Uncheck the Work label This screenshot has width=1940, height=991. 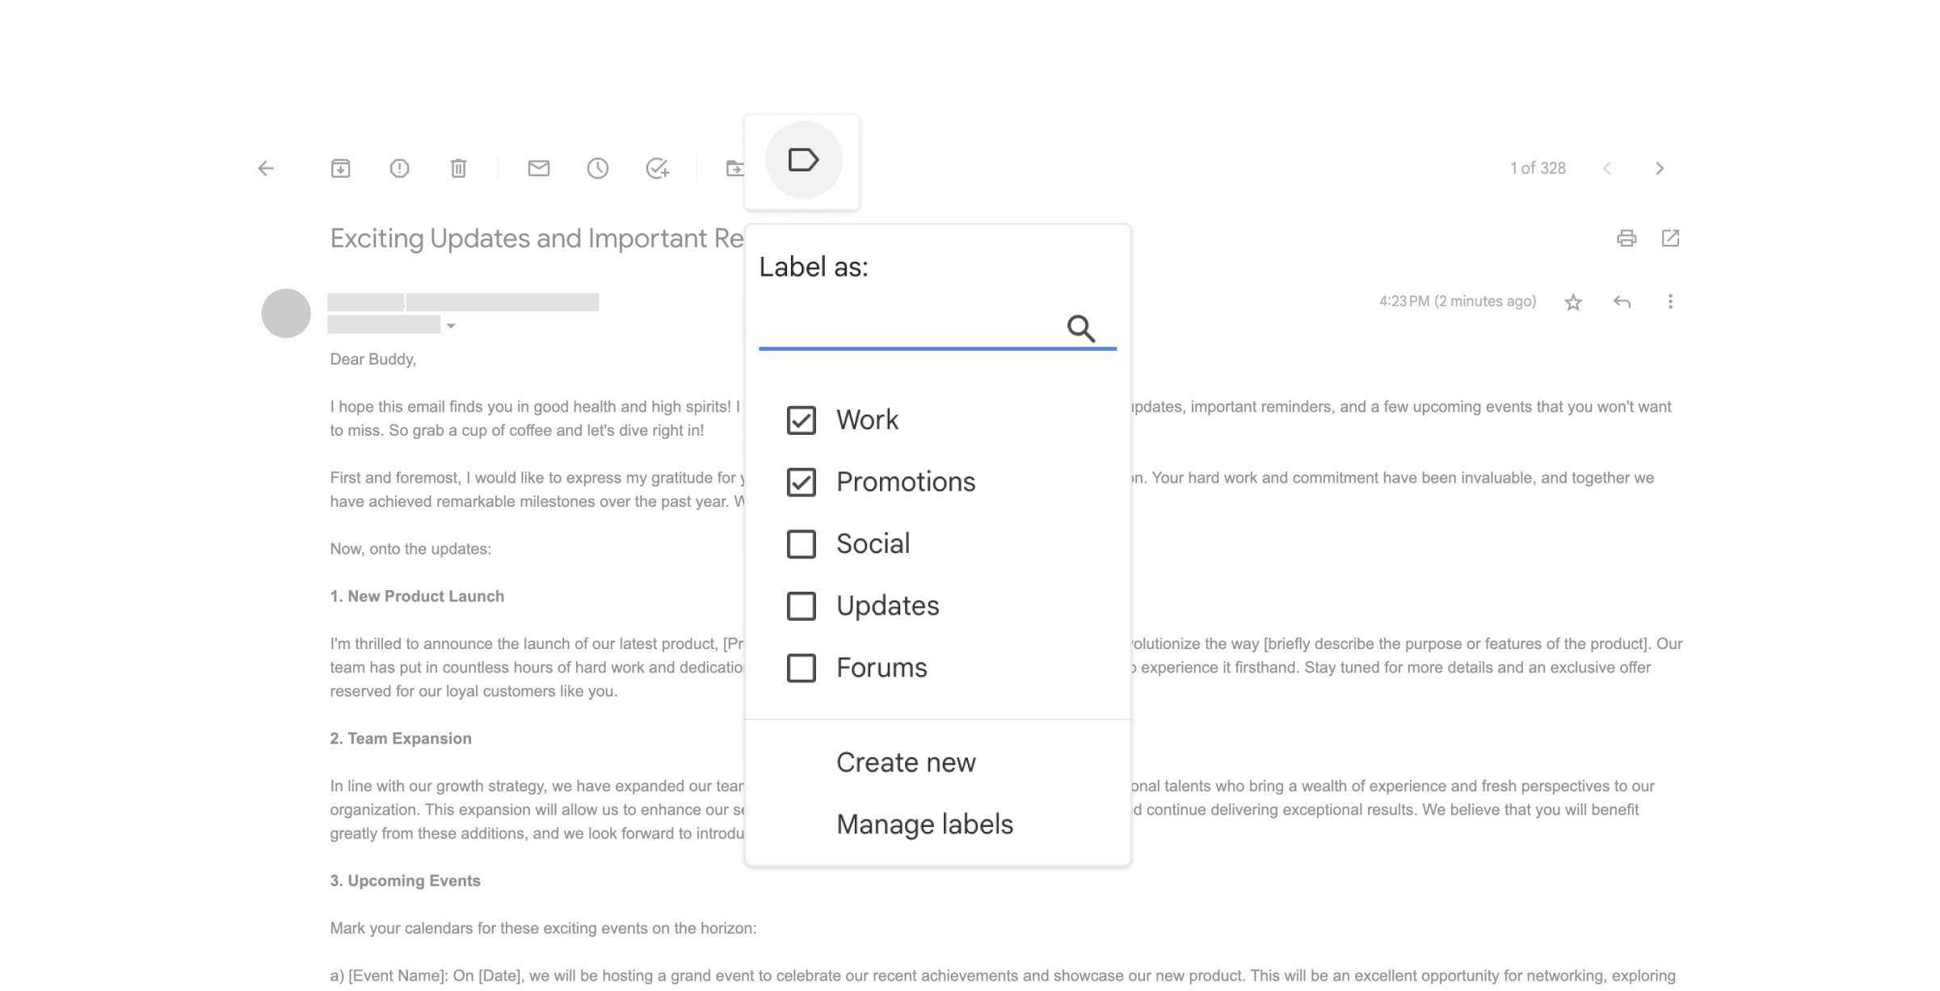tap(801, 420)
